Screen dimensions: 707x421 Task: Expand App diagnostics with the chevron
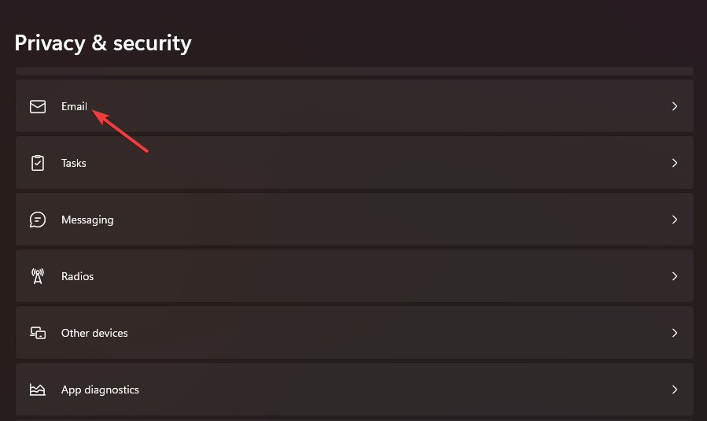675,390
